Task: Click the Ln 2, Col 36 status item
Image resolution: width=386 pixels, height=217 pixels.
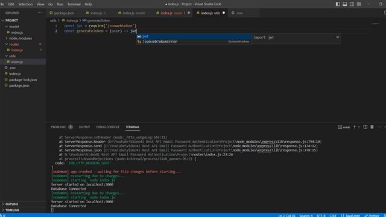Action: pos(287,216)
